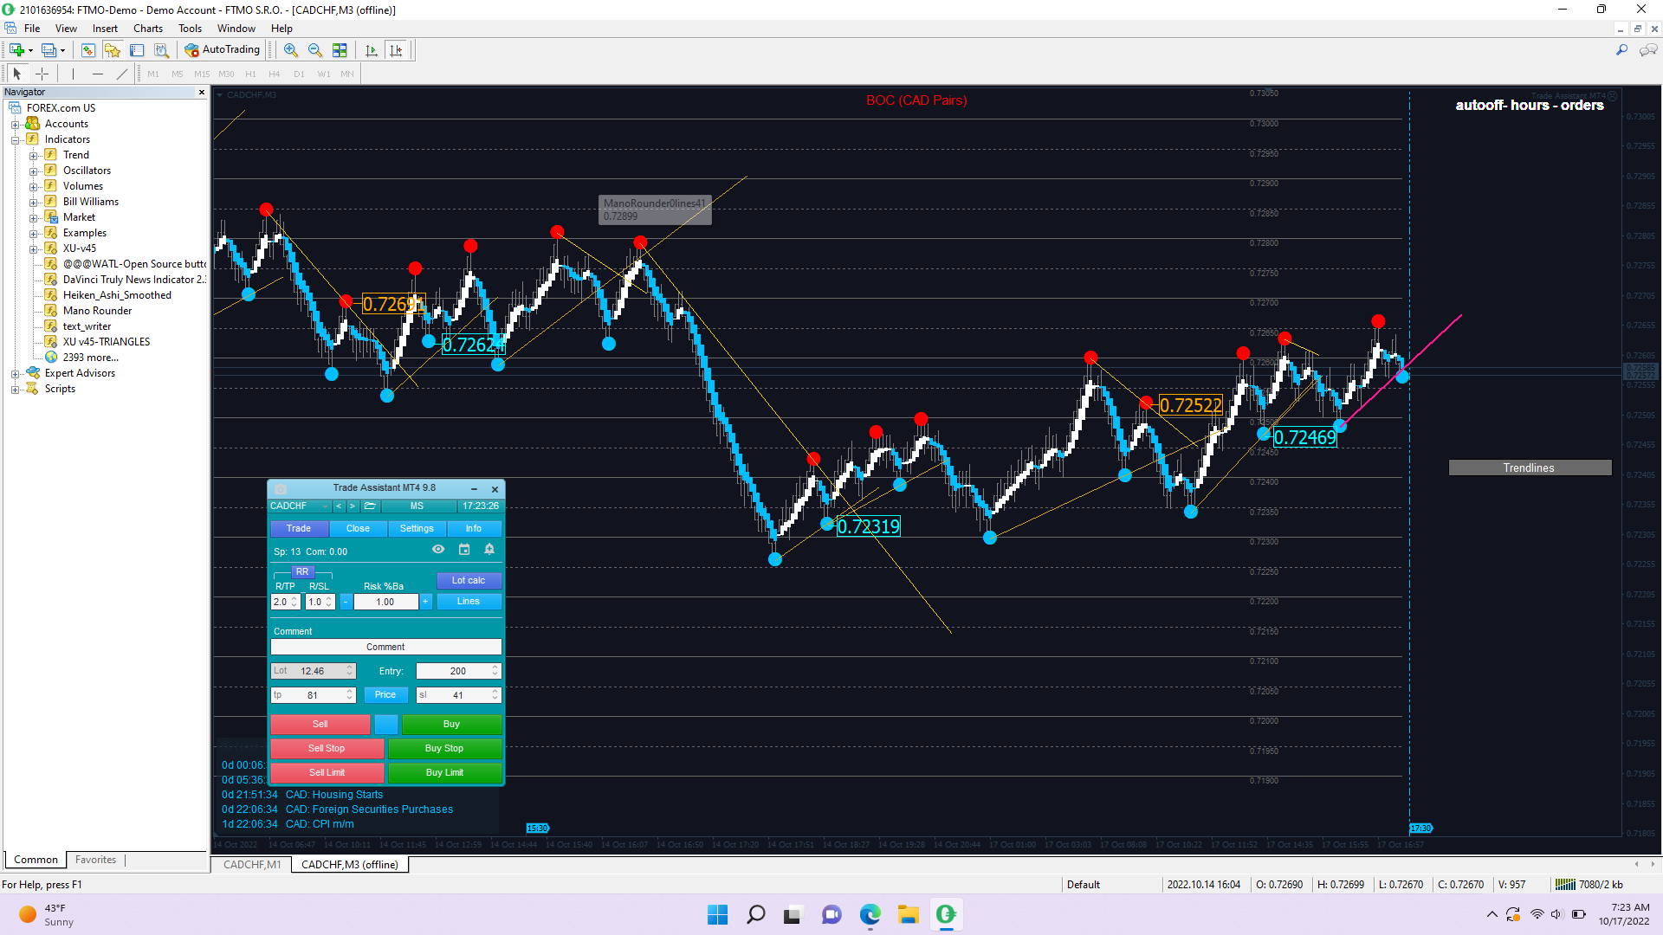Expand the Expert Advisors tree node

[15, 374]
